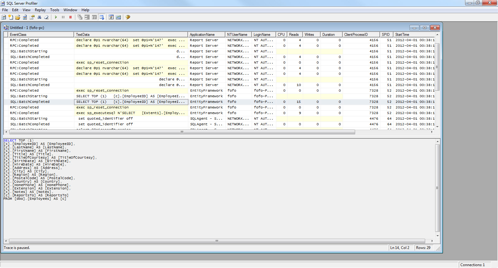The image size is (498, 268).
Task: Launch Database Engine Tuning Advisor icon
Action: point(111,17)
